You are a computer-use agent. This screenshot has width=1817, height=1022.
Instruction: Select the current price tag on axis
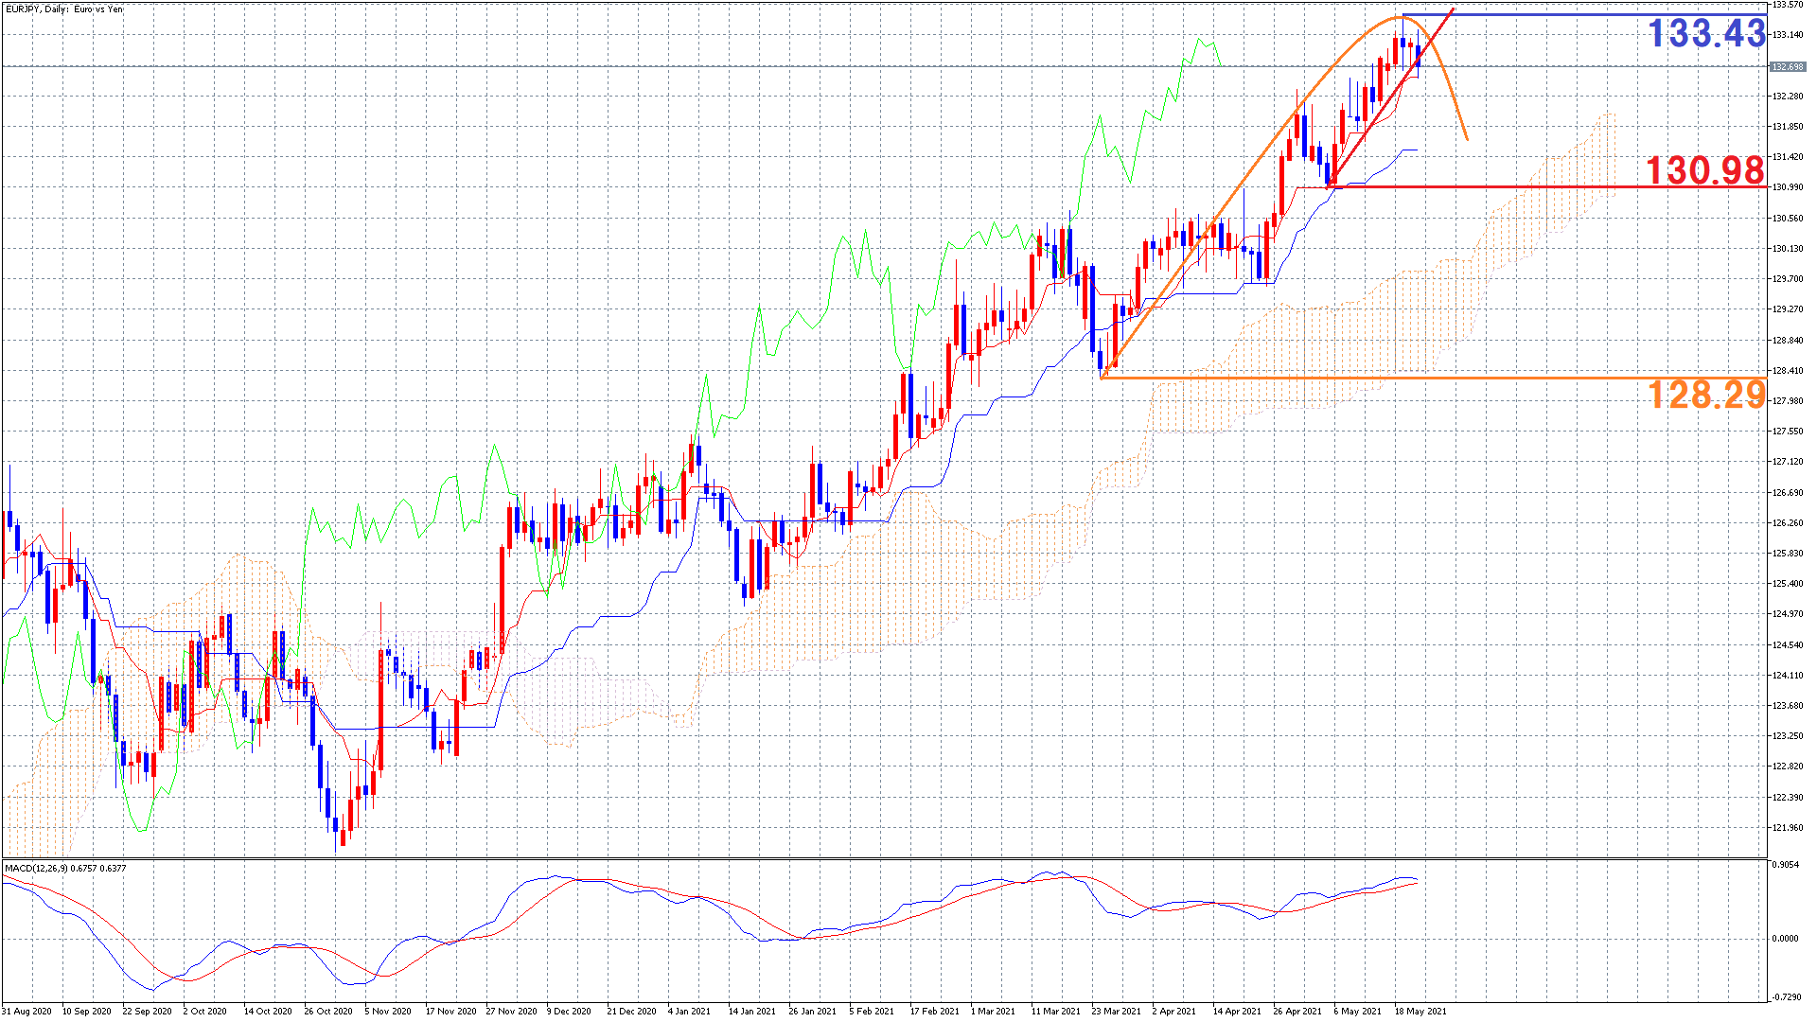click(x=1787, y=67)
